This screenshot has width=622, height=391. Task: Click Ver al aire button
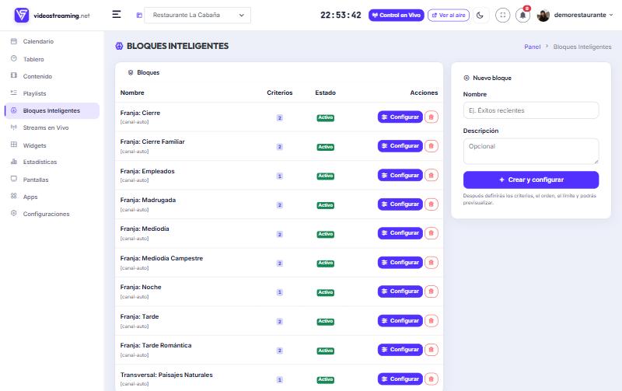[x=449, y=15]
